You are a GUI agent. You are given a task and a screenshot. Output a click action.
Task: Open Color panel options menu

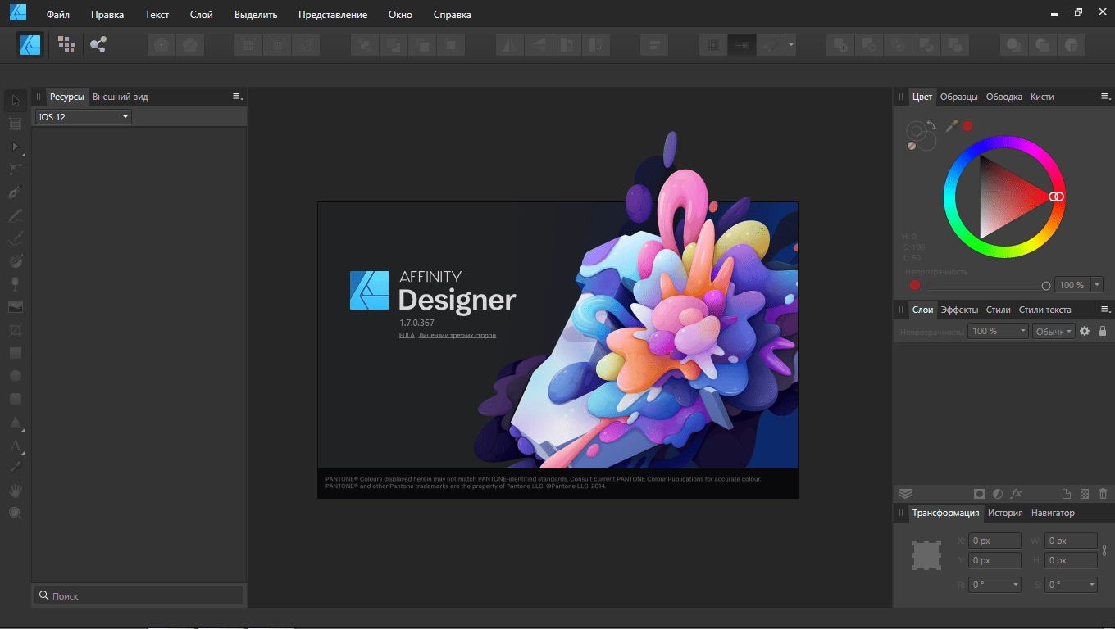(1105, 97)
